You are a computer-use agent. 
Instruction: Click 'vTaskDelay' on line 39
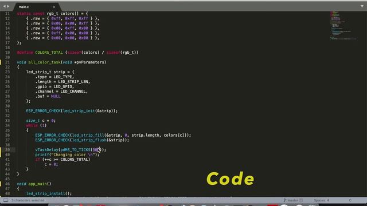(x=46, y=150)
